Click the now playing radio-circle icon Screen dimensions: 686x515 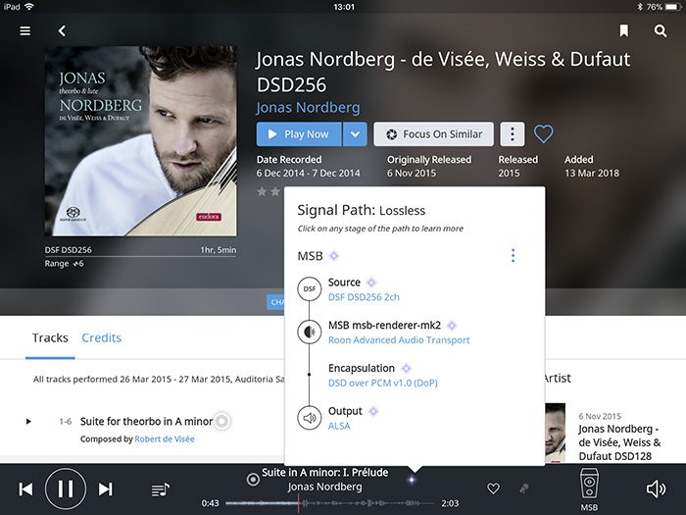[x=253, y=480]
